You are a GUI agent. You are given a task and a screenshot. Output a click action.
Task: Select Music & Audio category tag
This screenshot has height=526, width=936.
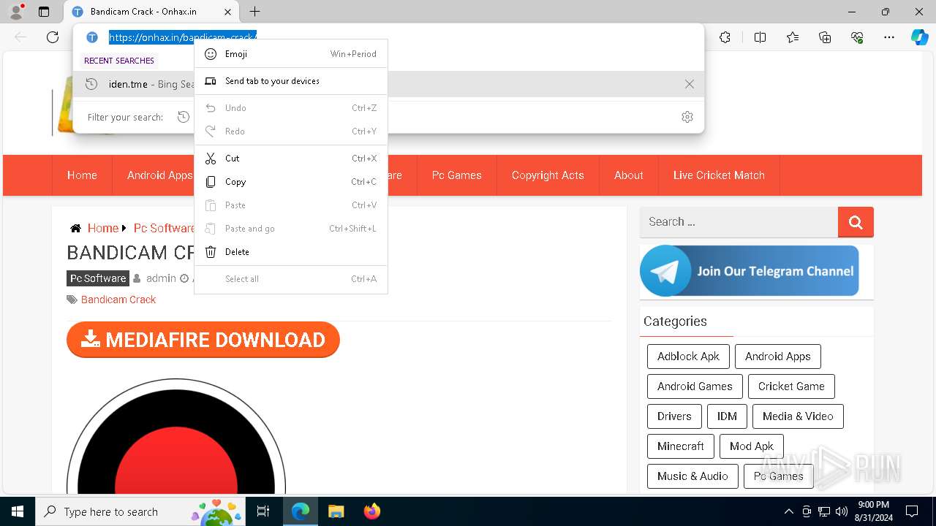[x=692, y=476]
